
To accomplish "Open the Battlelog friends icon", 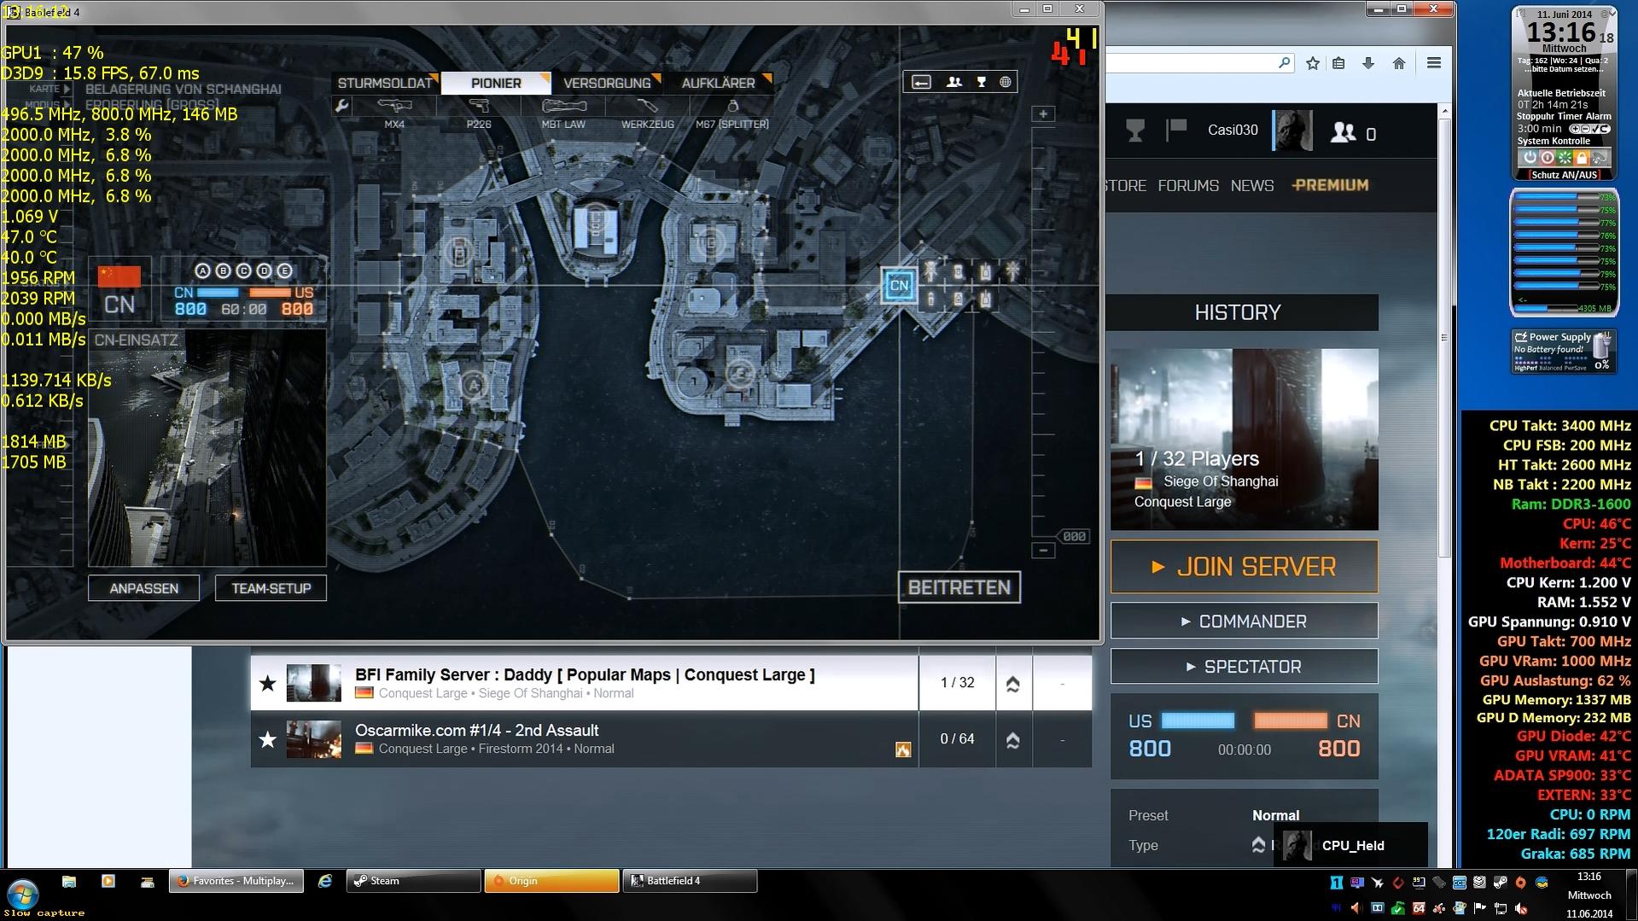I will pos(1344,131).
